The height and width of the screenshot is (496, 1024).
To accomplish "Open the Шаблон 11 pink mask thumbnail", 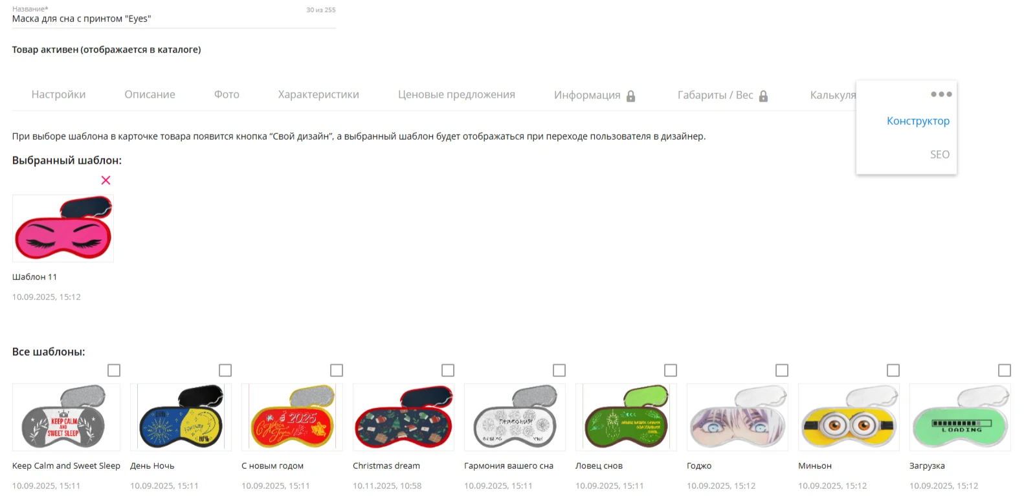I will 63,228.
